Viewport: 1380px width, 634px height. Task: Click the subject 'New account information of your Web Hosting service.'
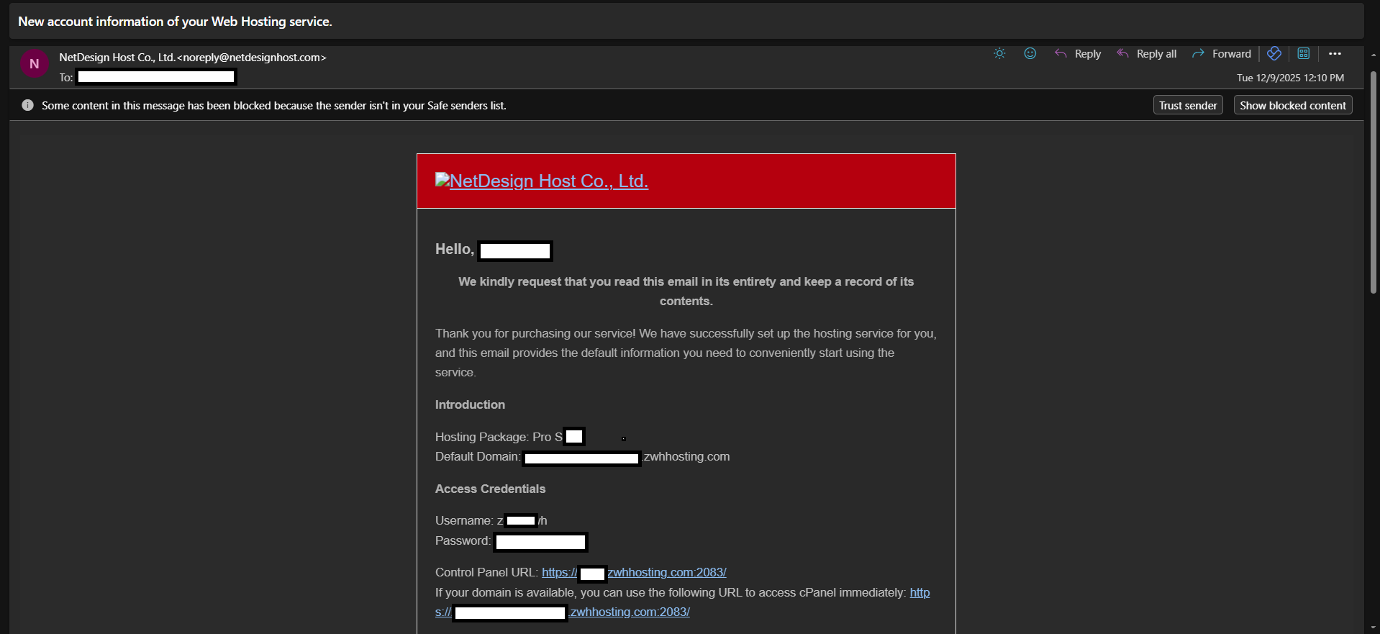175,22
